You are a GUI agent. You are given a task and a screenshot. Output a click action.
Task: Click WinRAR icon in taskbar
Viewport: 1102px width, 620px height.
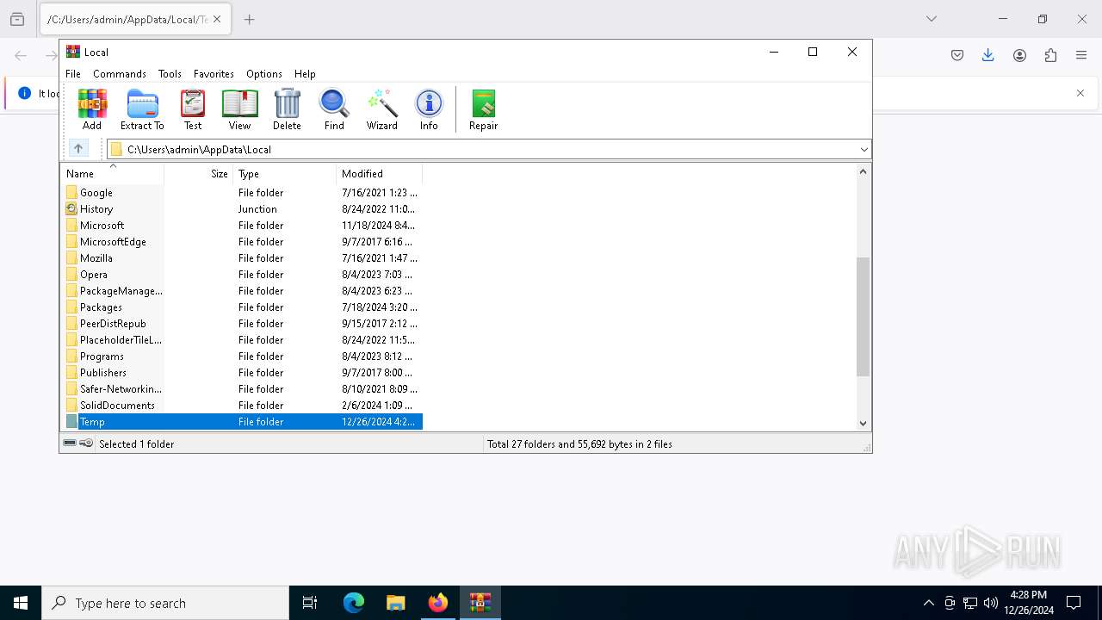480,603
